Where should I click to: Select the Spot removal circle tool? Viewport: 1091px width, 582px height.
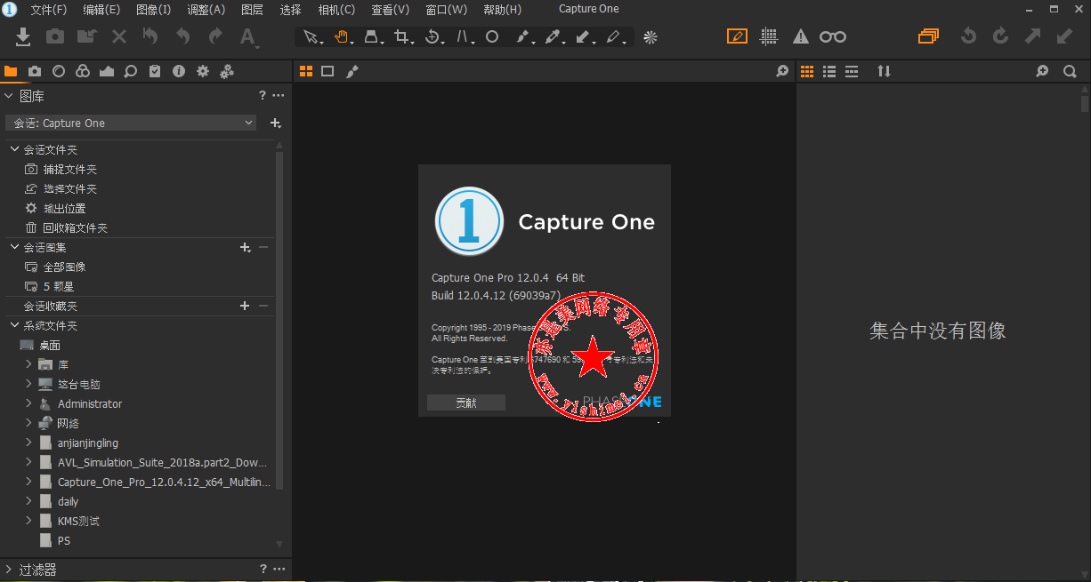(491, 37)
